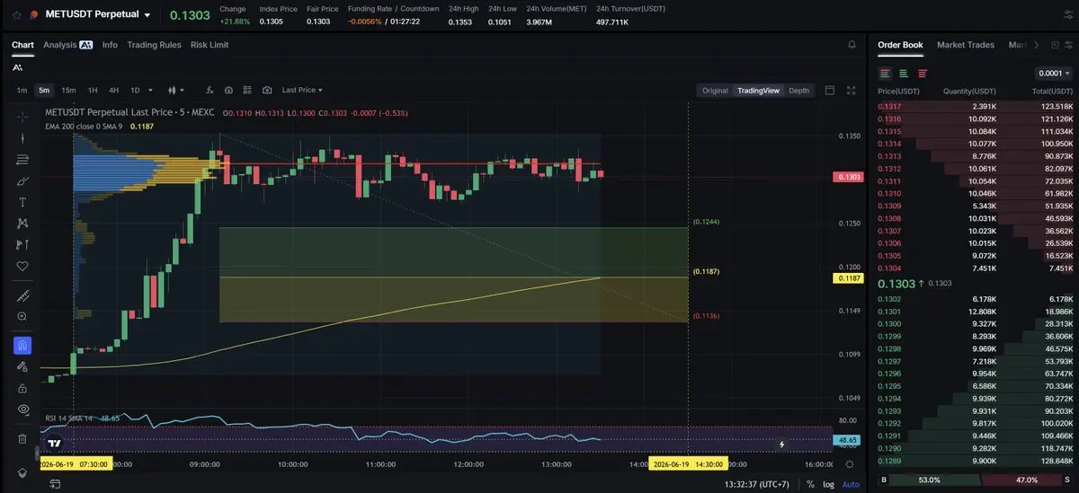Image resolution: width=1079 pixels, height=493 pixels.
Task: Select the 15m timeframe
Action: 68,90
